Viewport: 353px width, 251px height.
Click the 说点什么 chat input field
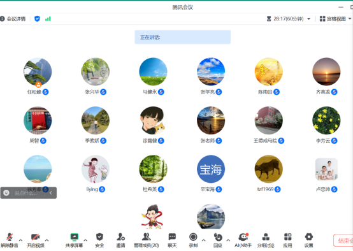(x=28, y=193)
